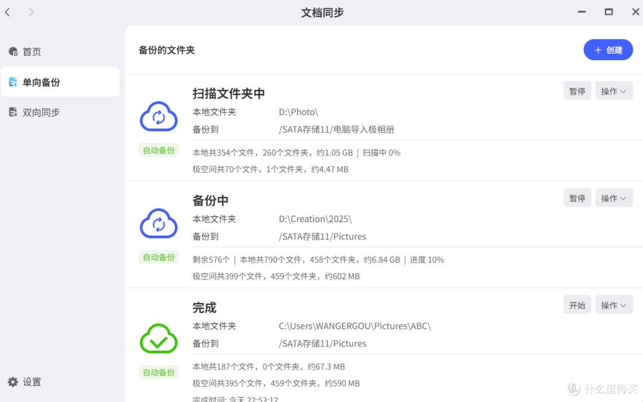Click text 本地共187个文件 line
643x402 pixels.
(x=269, y=367)
